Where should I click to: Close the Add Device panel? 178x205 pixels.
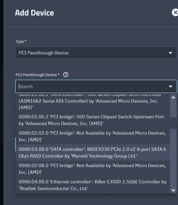(x=175, y=12)
